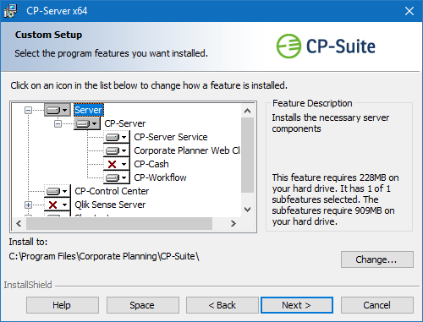Open the CP-Control Center drive icon dropdown

pyautogui.click(x=58, y=191)
